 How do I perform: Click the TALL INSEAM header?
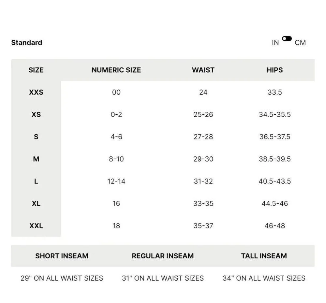click(x=264, y=256)
